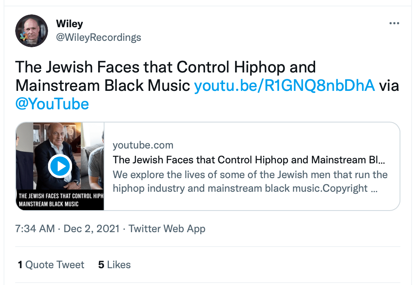Click the 7:34 AM timestamp
Image resolution: width=414 pixels, height=285 pixels.
click(x=35, y=229)
